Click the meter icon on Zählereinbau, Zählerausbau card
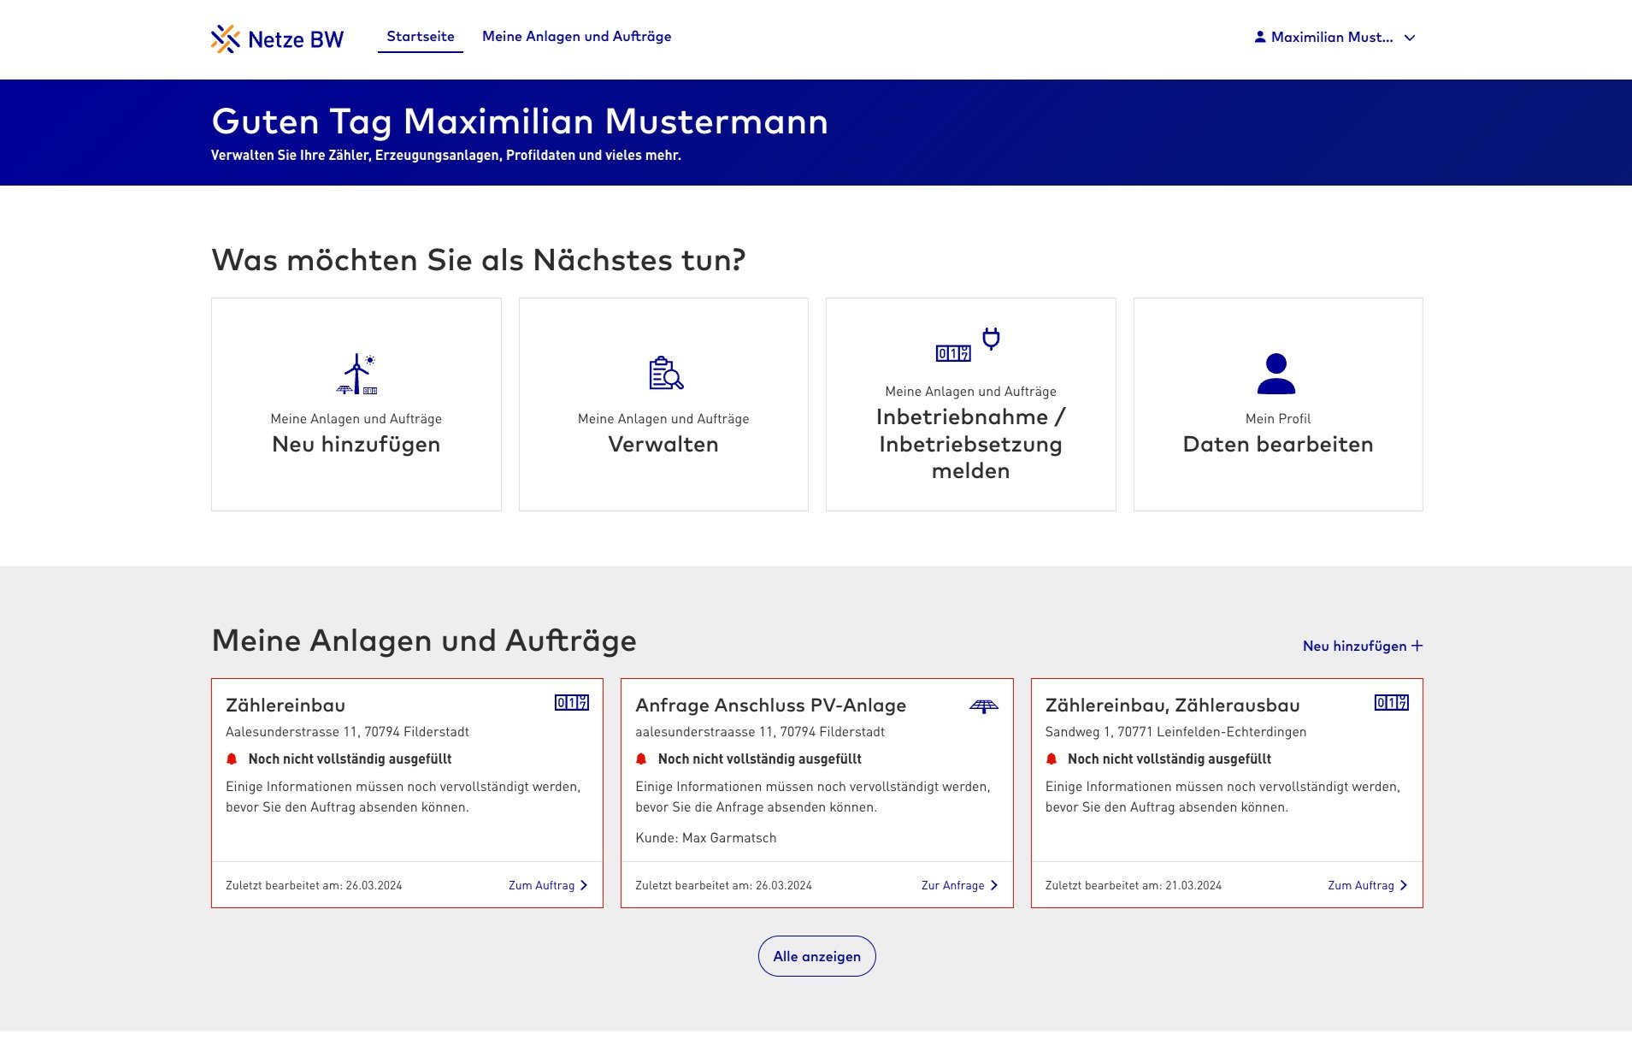Image resolution: width=1632 pixels, height=1063 pixels. (1392, 703)
